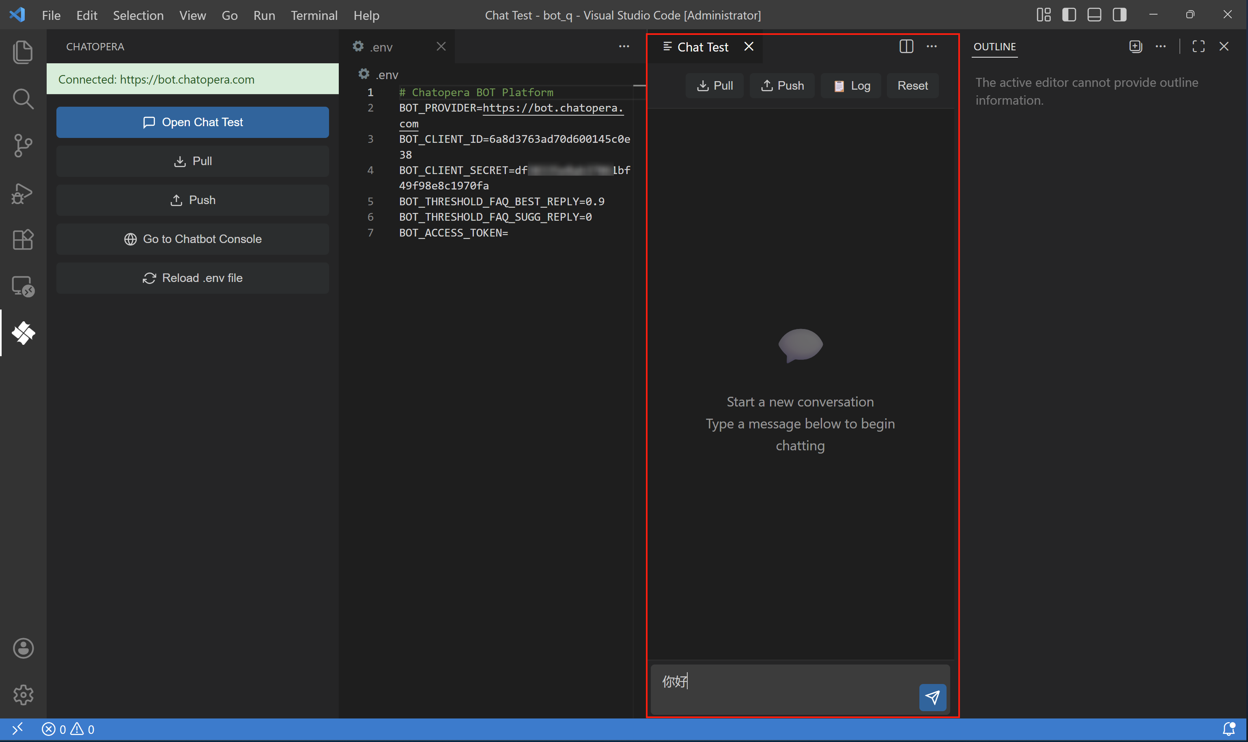
Task: Click Pull in the Chat Test toolbar
Action: [714, 86]
